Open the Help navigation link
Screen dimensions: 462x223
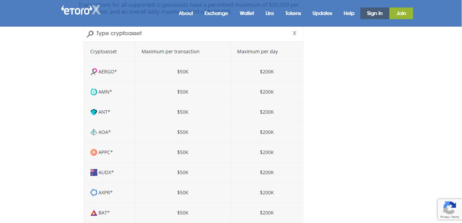(349, 13)
